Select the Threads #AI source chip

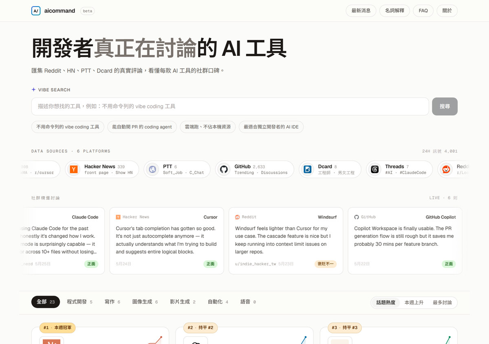(399, 169)
